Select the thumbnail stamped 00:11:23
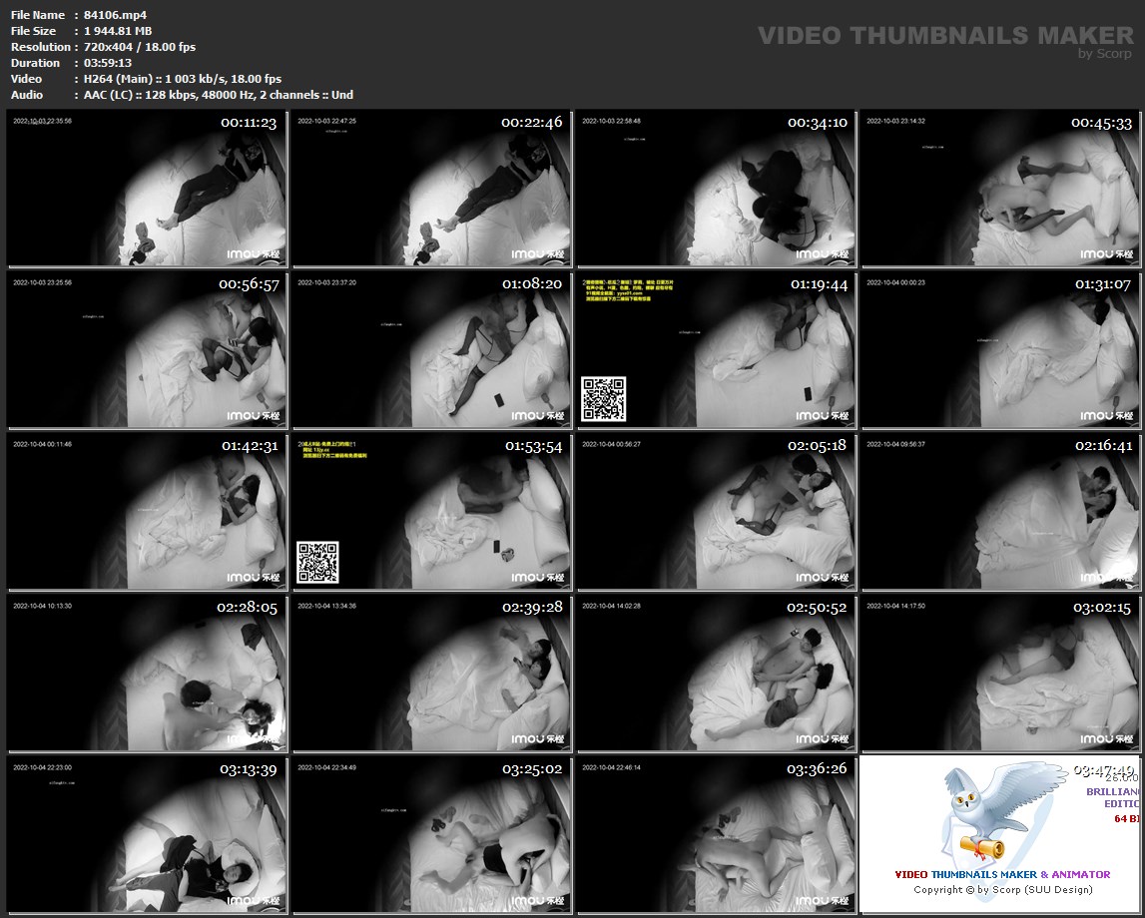The width and height of the screenshot is (1145, 918). (x=146, y=189)
